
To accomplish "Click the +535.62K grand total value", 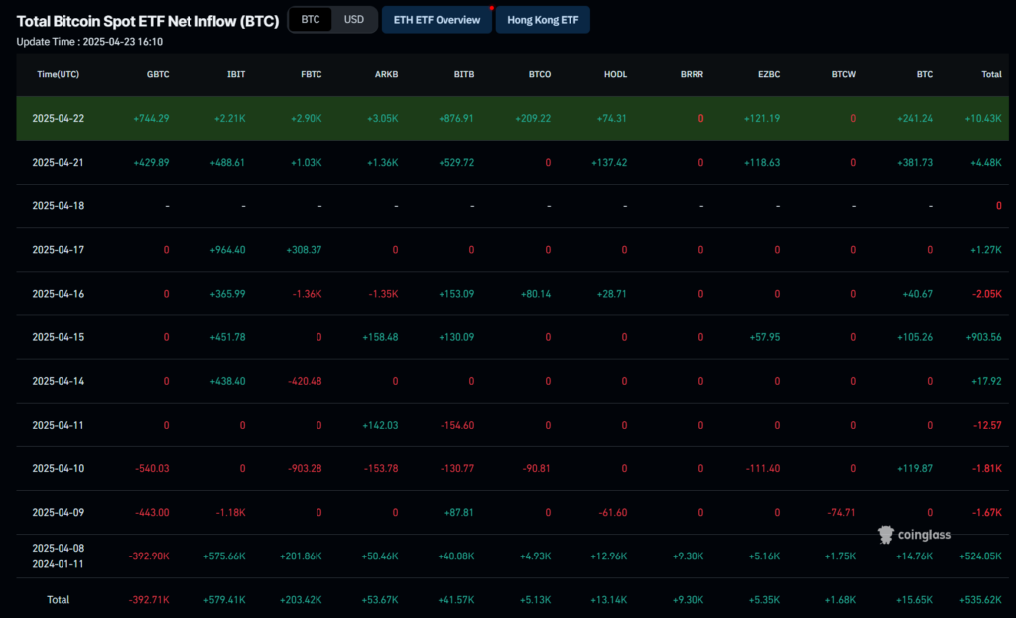I will [980, 600].
